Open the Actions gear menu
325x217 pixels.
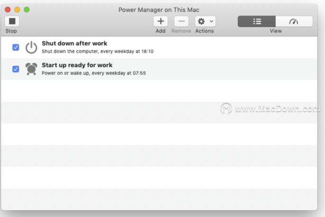pos(205,21)
